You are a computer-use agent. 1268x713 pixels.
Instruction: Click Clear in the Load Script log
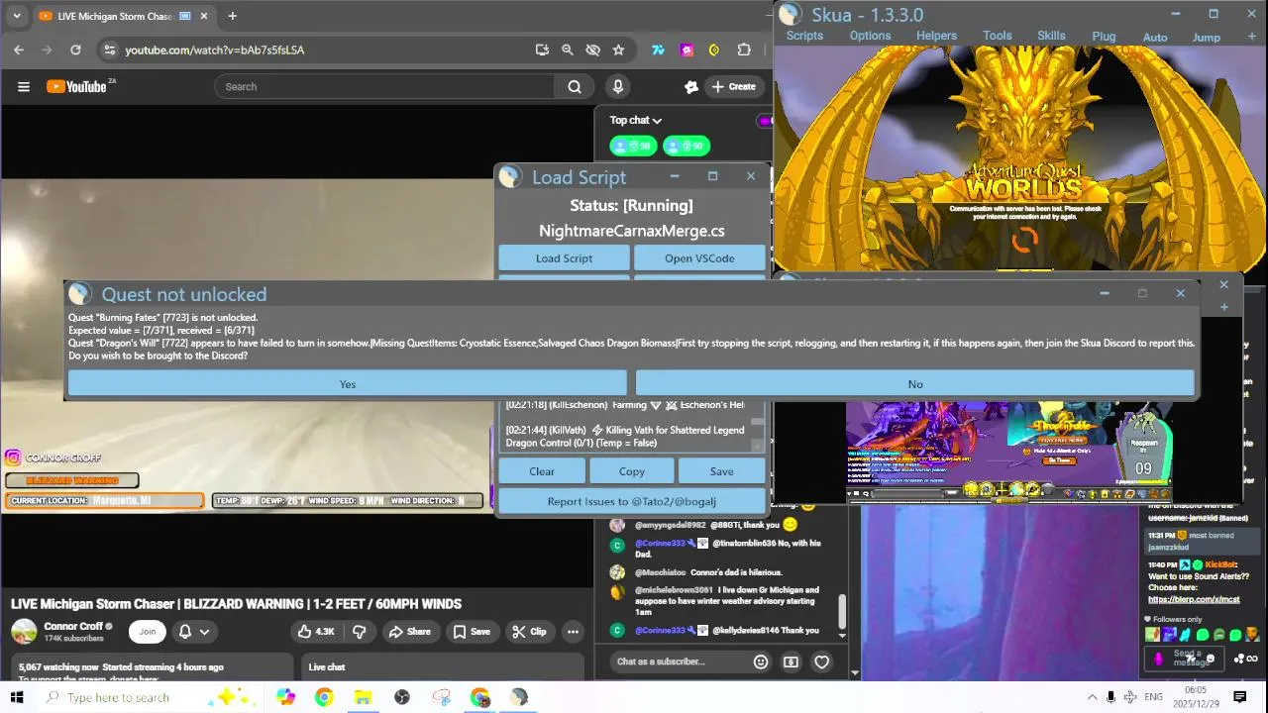[542, 471]
